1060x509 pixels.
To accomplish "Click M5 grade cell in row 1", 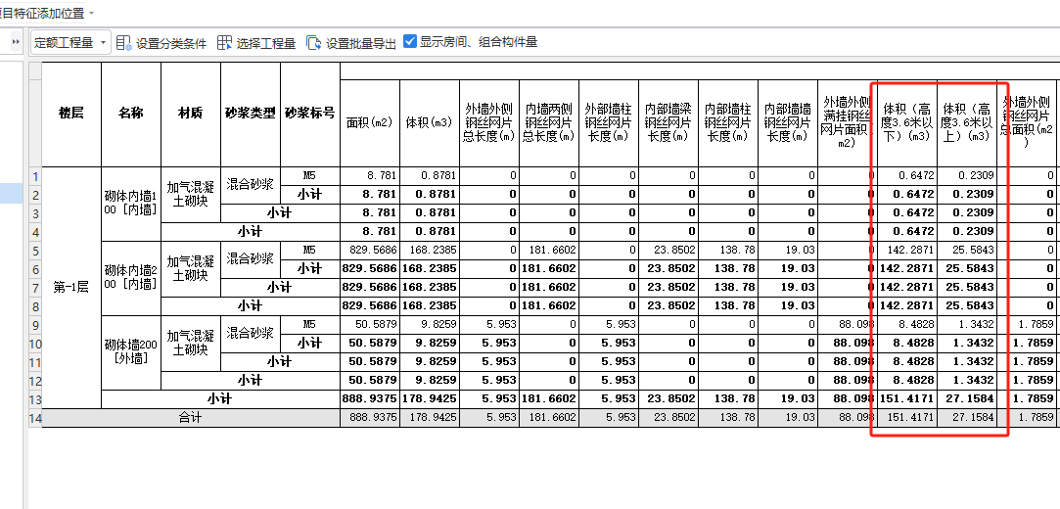I will point(309,176).
